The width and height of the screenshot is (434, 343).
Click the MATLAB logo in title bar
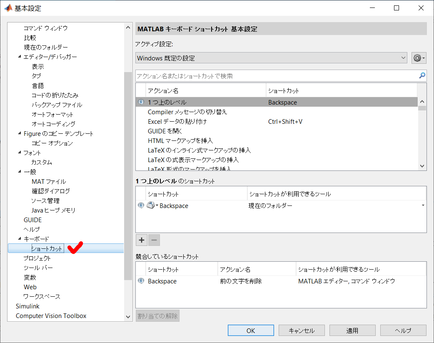pos(7,8)
